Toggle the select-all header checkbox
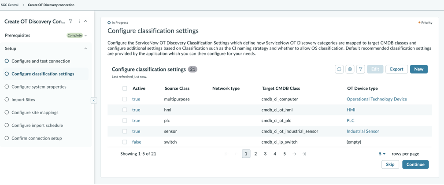The image size is (444, 185). point(125,89)
